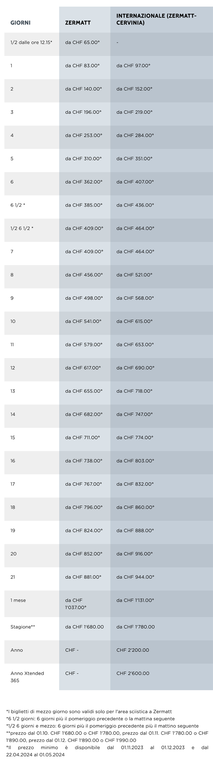Click the GIORNI column header
This screenshot has width=213, height=766.
click(x=20, y=23)
